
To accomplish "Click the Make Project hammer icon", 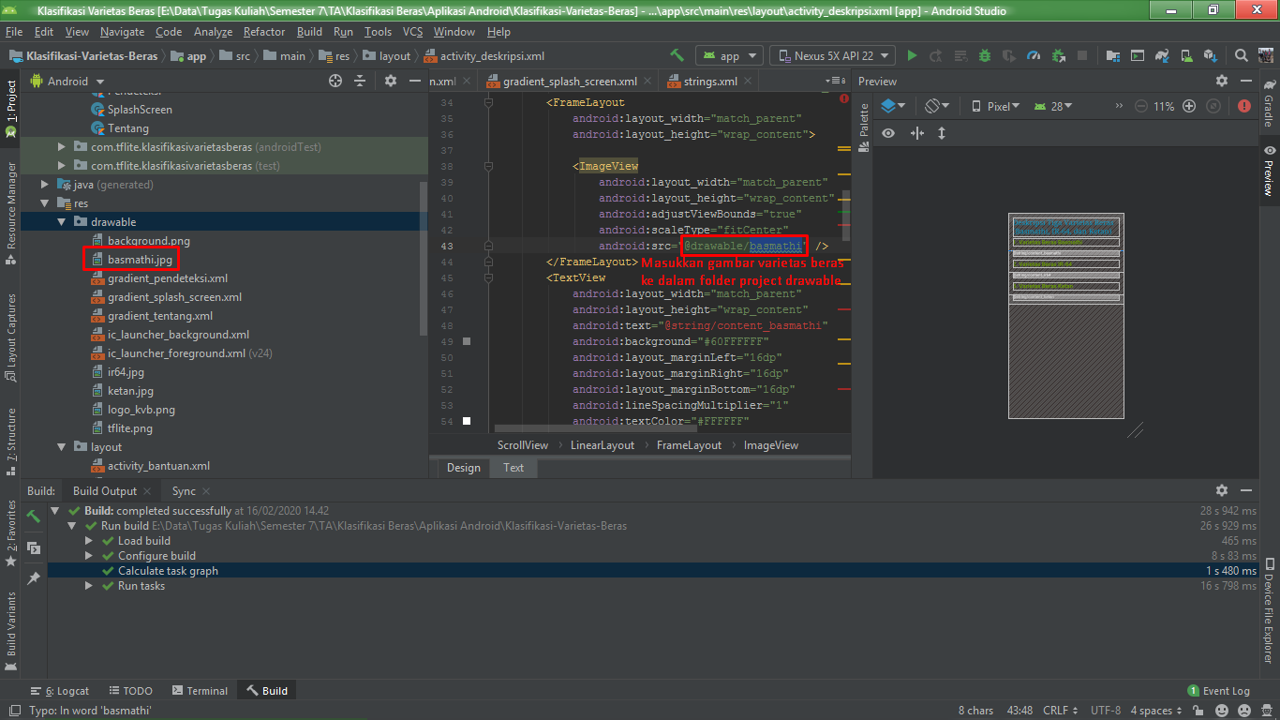I will click(x=677, y=55).
